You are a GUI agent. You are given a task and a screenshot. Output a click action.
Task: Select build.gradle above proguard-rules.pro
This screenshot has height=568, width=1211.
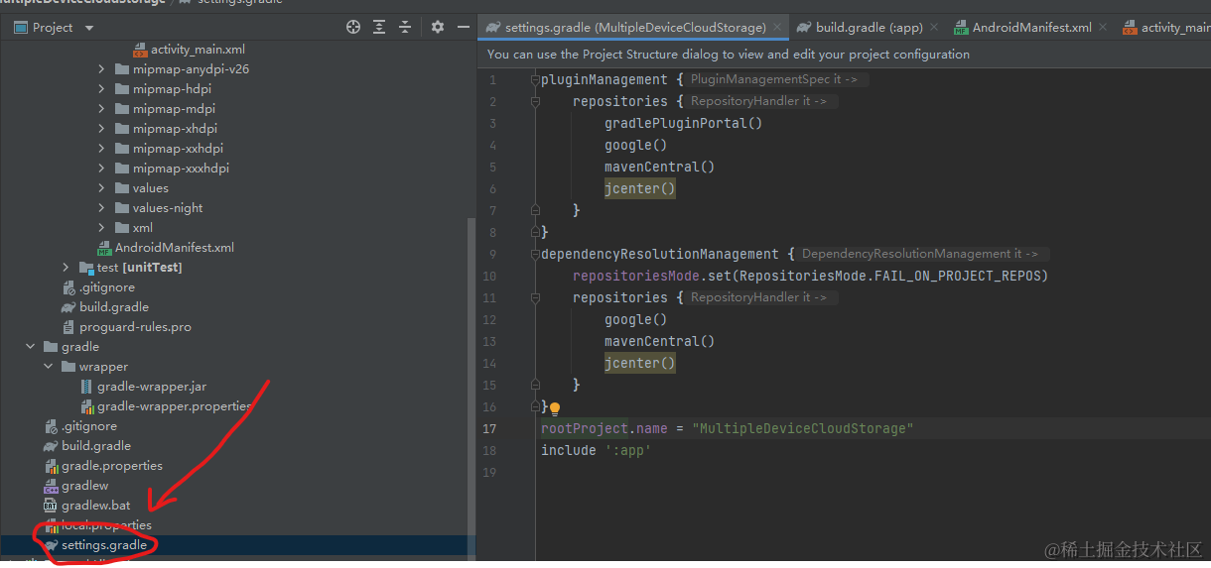[x=114, y=307]
